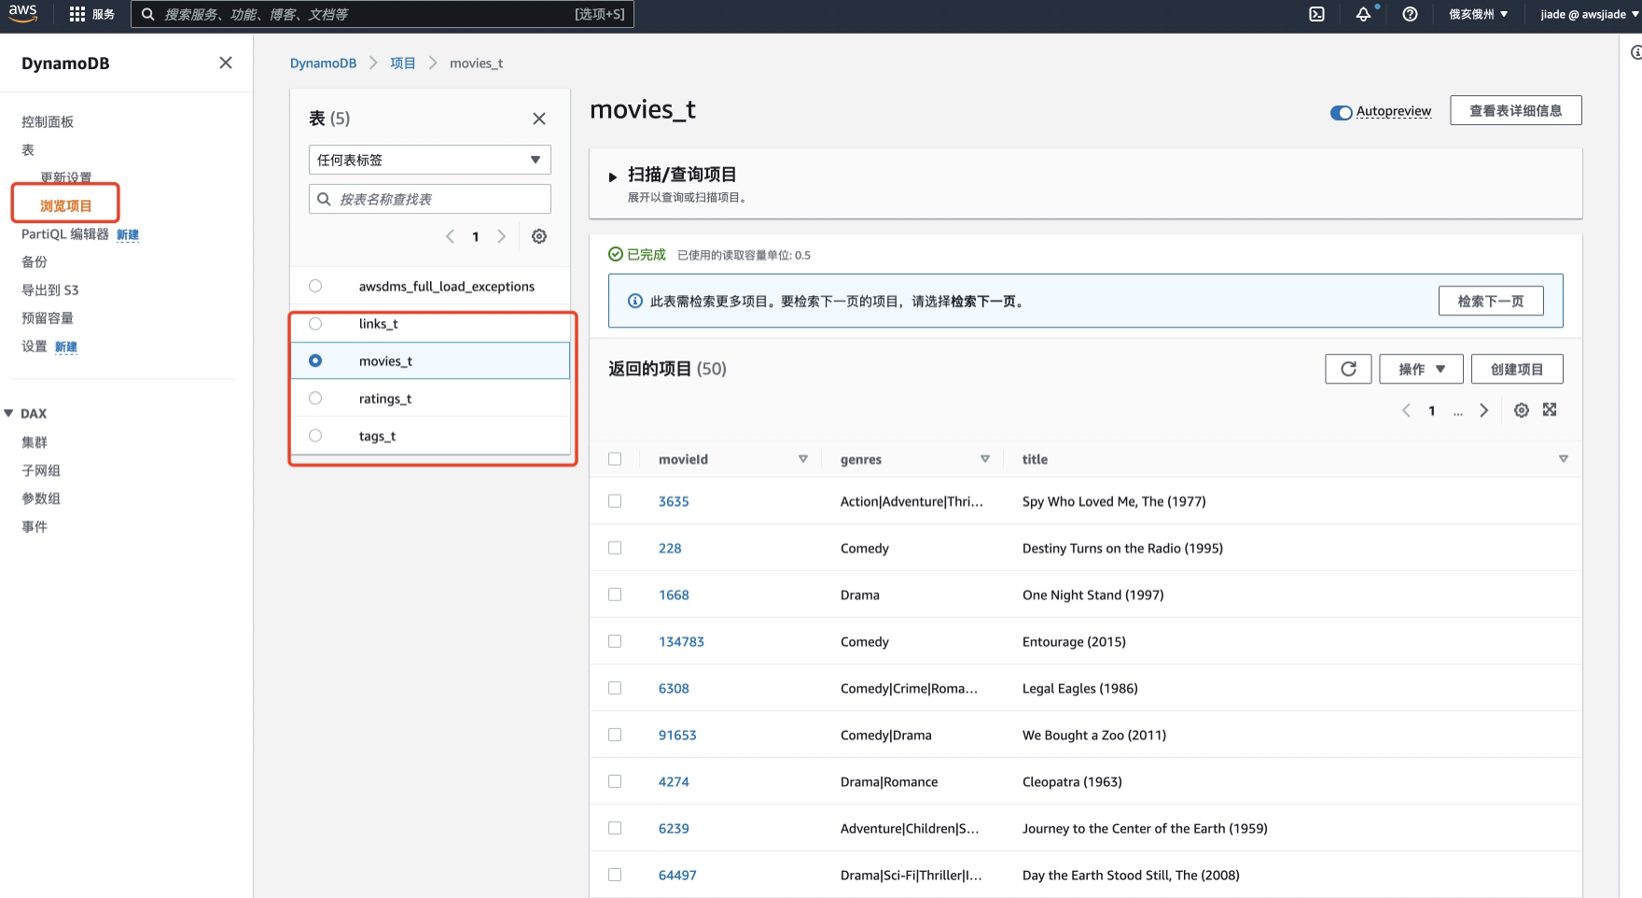Open PartiQL 编辑器 in sidebar
The height and width of the screenshot is (898, 1642).
point(65,234)
